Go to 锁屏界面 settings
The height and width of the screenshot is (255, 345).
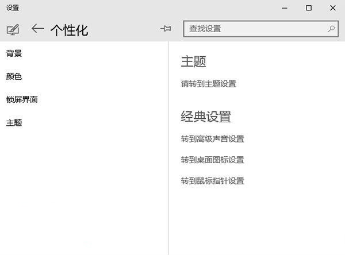[22, 99]
